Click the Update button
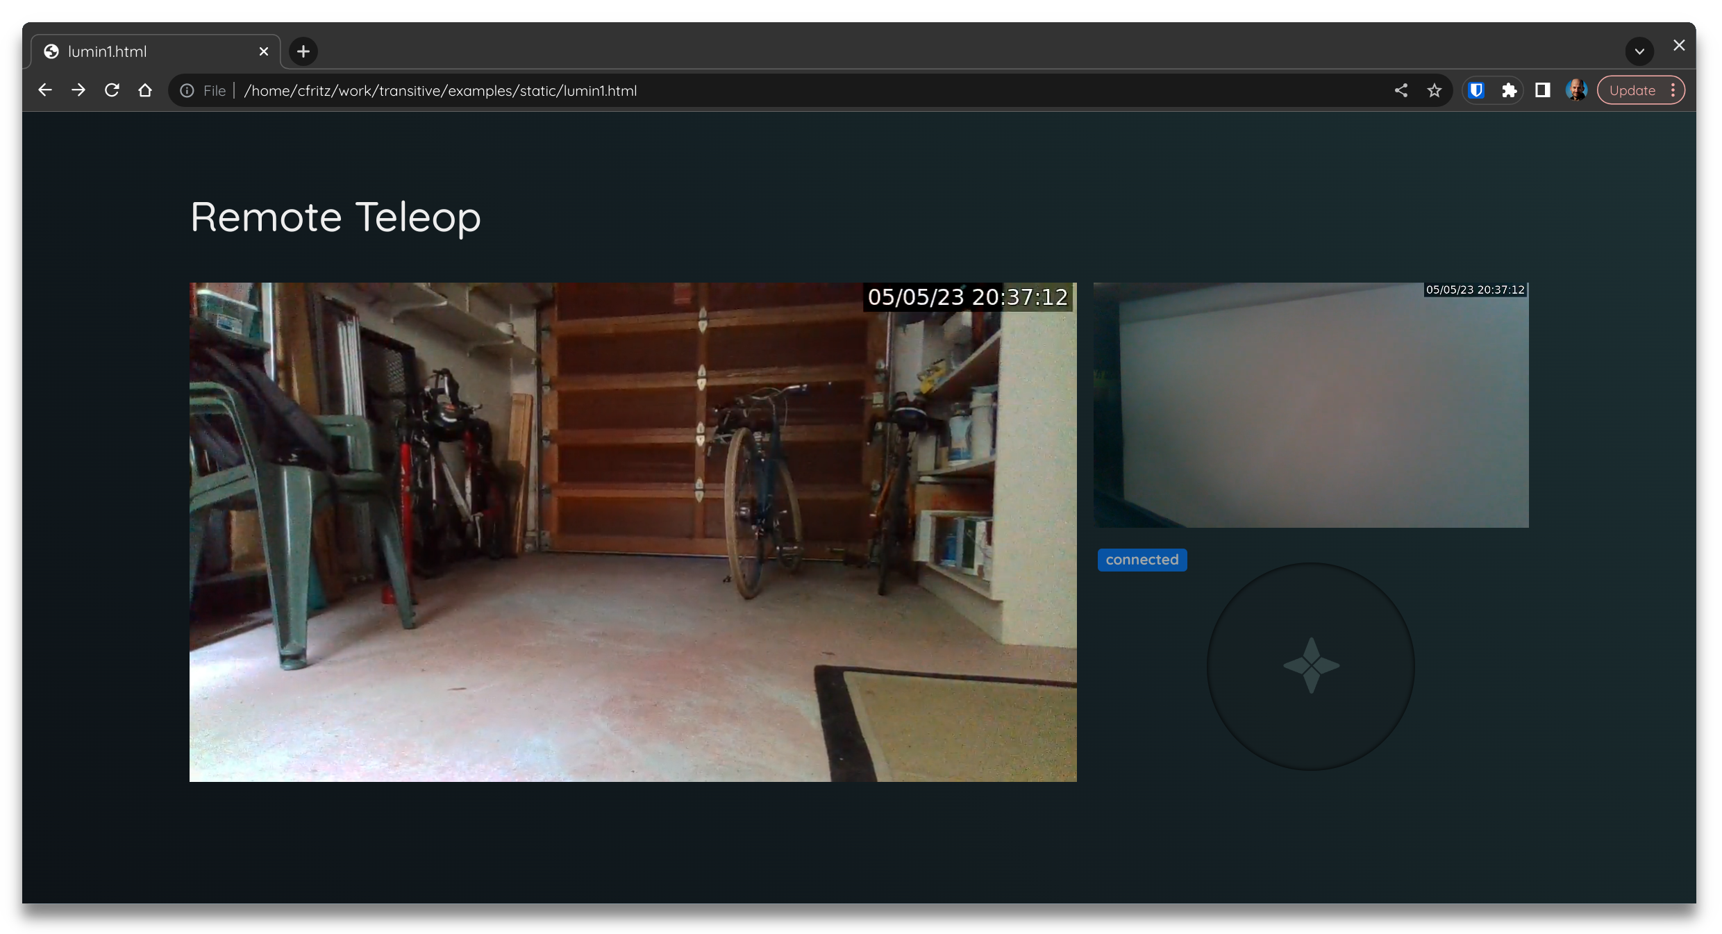Viewport: 1722px width, 934px height. pyautogui.click(x=1632, y=90)
